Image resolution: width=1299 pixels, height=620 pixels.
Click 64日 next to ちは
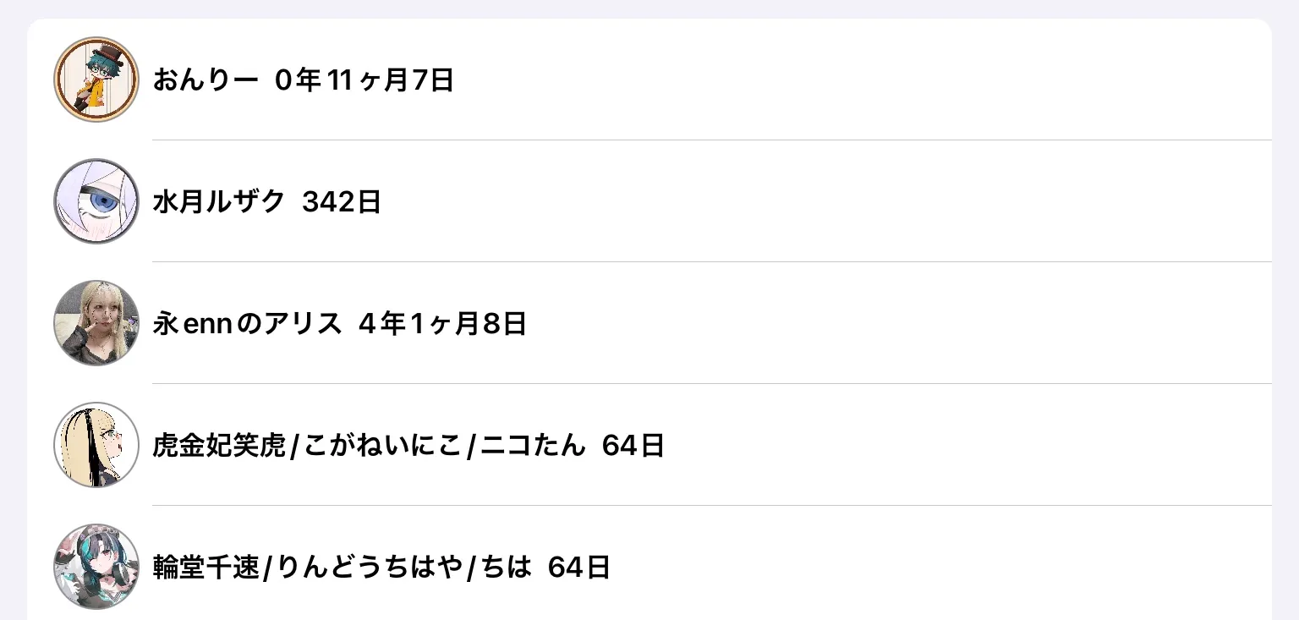(x=578, y=568)
